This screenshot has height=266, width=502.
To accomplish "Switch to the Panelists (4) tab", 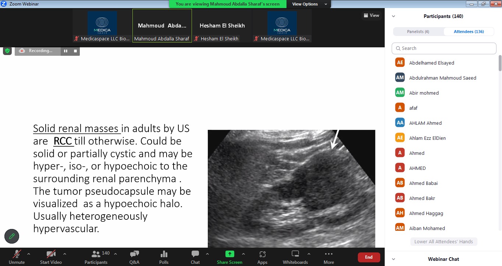I will pyautogui.click(x=418, y=32).
